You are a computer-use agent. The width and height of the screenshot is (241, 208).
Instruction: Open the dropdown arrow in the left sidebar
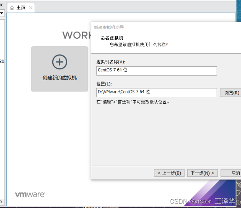click(x=2, y=13)
